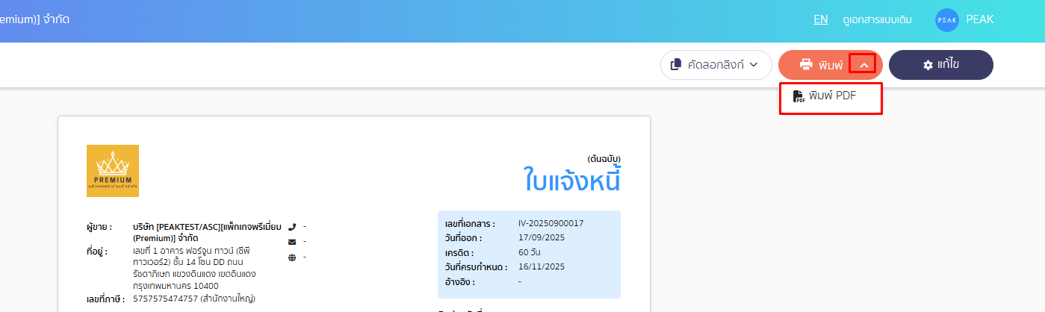The image size is (1045, 312).
Task: Open the คัดลอกลิงก์ copy link dropdown
Action: pyautogui.click(x=716, y=65)
